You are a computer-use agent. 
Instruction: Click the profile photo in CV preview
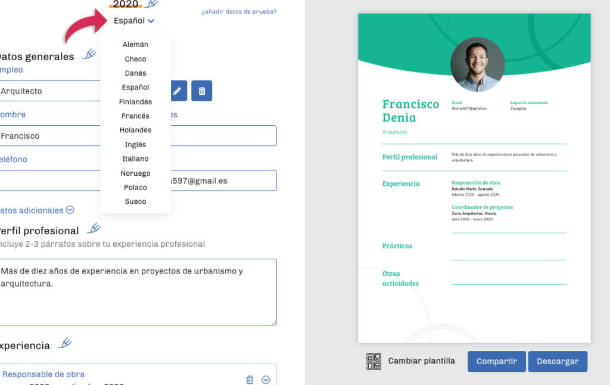click(478, 64)
